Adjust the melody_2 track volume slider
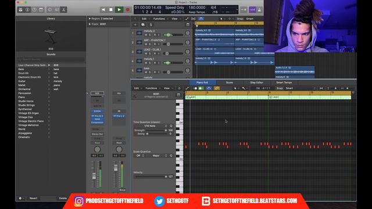 click(x=173, y=35)
